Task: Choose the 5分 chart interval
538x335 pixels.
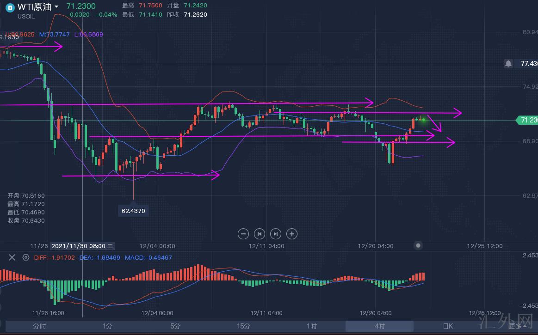Action: pyautogui.click(x=175, y=326)
